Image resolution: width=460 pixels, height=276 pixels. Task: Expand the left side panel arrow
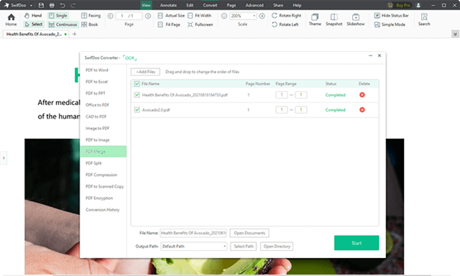4,158
